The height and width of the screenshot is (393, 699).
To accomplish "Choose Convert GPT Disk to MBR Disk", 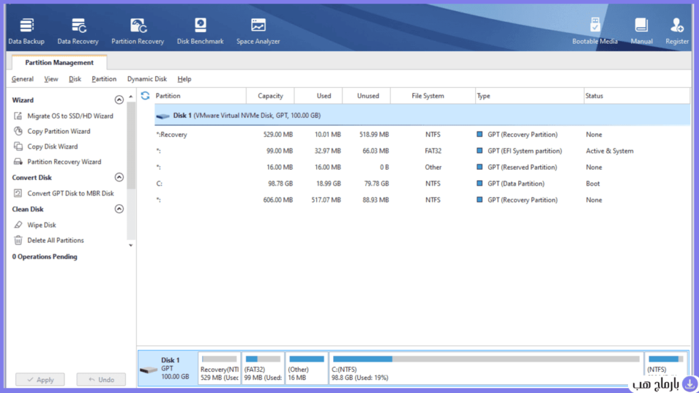I will point(70,193).
